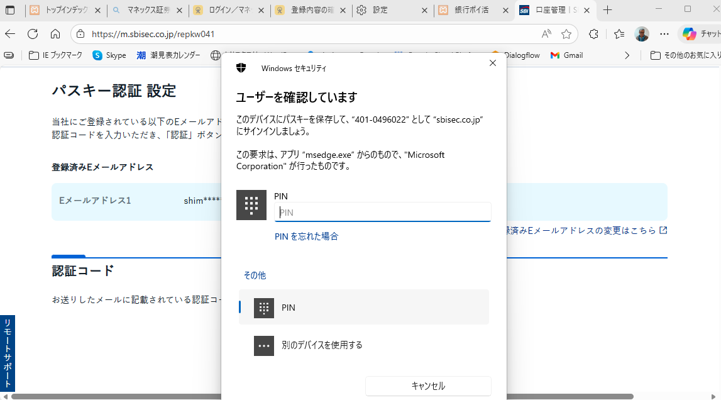Screen dimensions: 721x400
Task: Click the browser back arrow
Action: click(11, 34)
